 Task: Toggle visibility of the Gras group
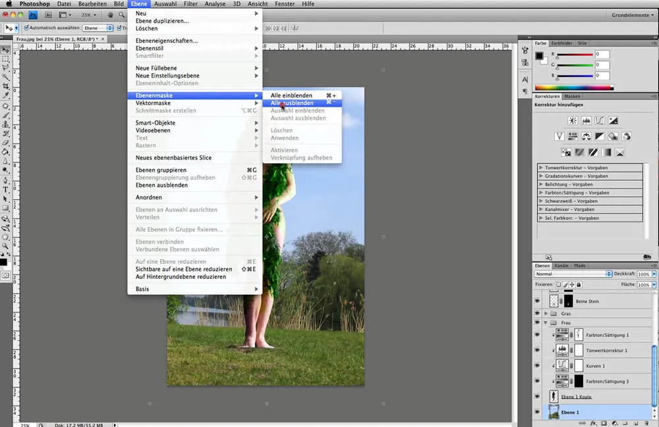(x=537, y=314)
